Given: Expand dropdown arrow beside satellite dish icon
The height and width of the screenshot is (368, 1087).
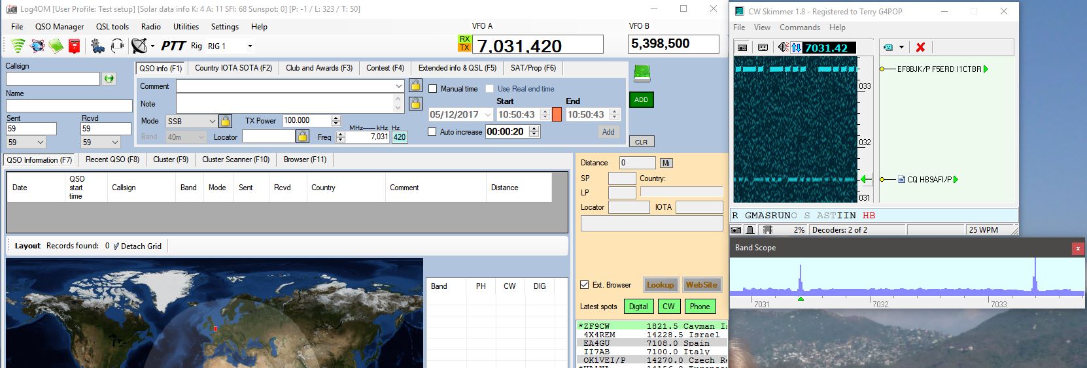Looking at the screenshot, I should tap(152, 46).
